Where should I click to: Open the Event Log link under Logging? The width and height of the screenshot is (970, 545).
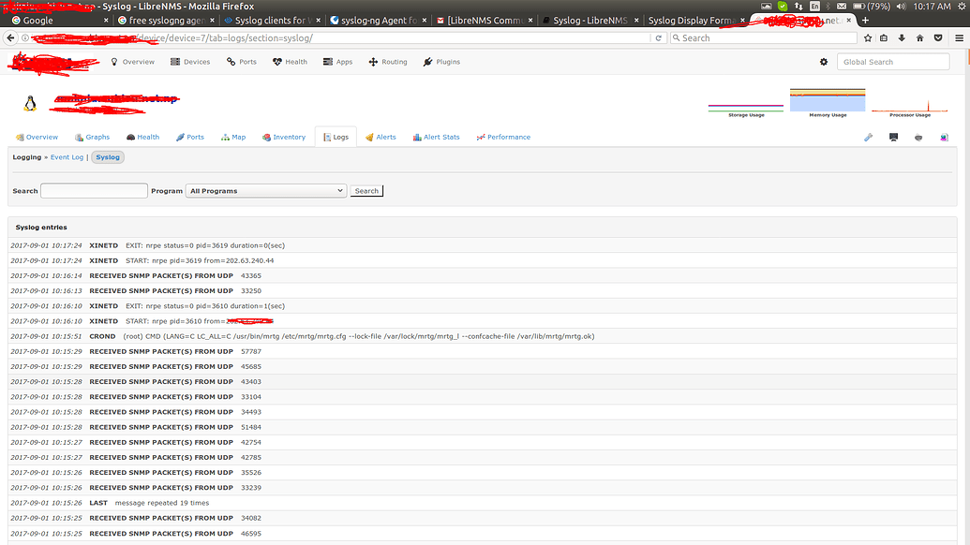click(x=67, y=157)
